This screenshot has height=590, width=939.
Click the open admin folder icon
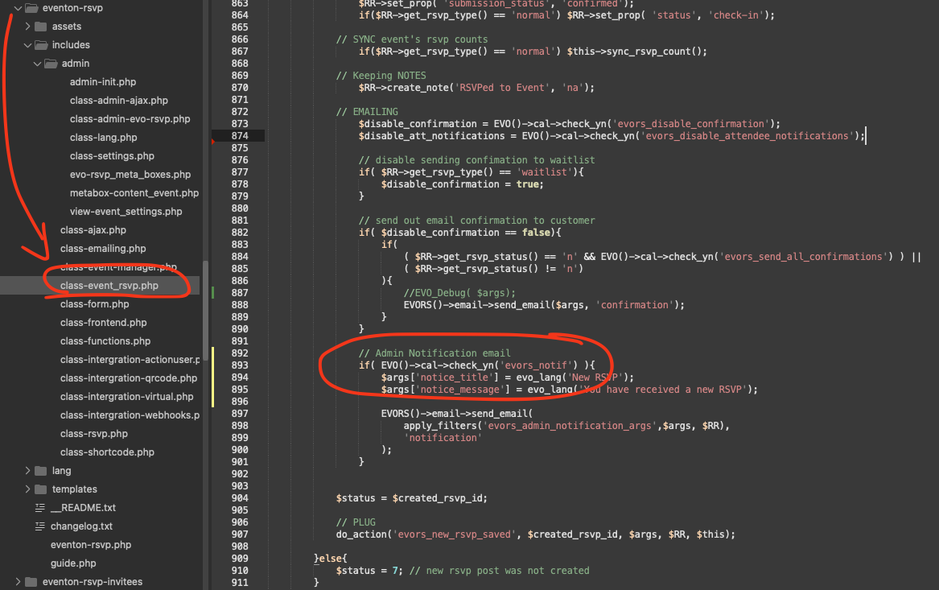51,64
